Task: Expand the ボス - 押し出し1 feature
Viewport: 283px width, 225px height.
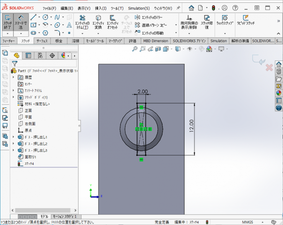Action: pos(13,137)
